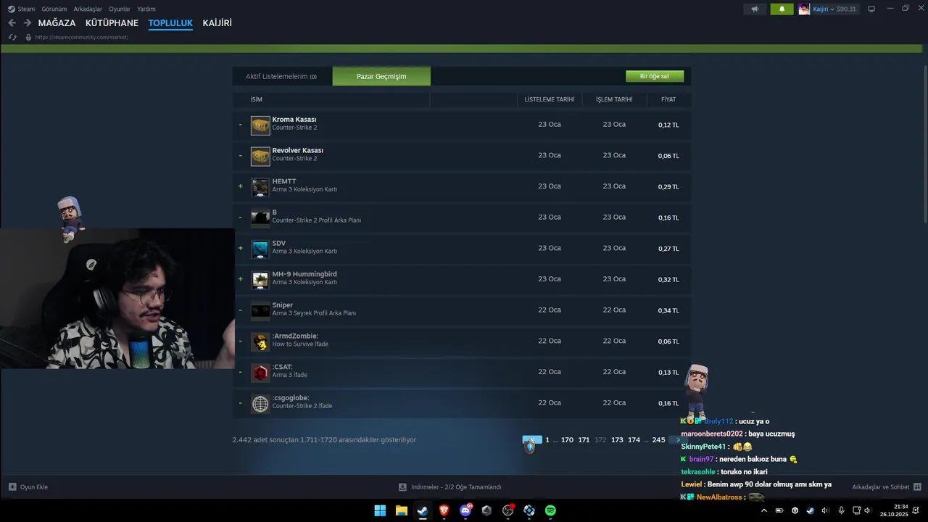The height and width of the screenshot is (522, 928).
Task: Open the SDV trading card icon
Action: [x=260, y=249]
